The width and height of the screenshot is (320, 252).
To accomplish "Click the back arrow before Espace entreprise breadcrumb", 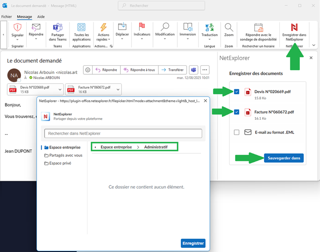I will [95, 147].
